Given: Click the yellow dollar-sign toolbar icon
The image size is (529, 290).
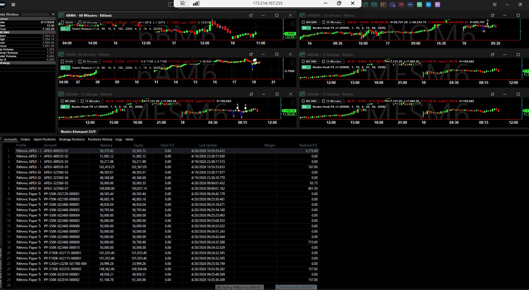Looking at the screenshot, I should [x=383, y=5].
